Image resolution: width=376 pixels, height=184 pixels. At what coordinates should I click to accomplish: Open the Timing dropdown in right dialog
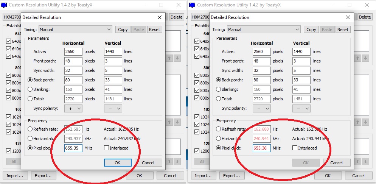click(x=264, y=30)
